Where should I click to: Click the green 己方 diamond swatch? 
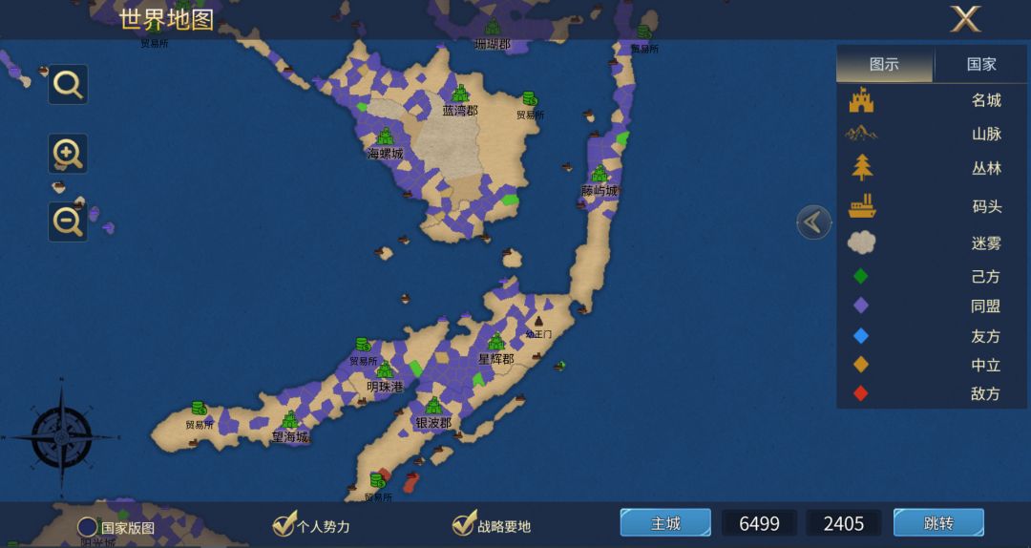(861, 276)
